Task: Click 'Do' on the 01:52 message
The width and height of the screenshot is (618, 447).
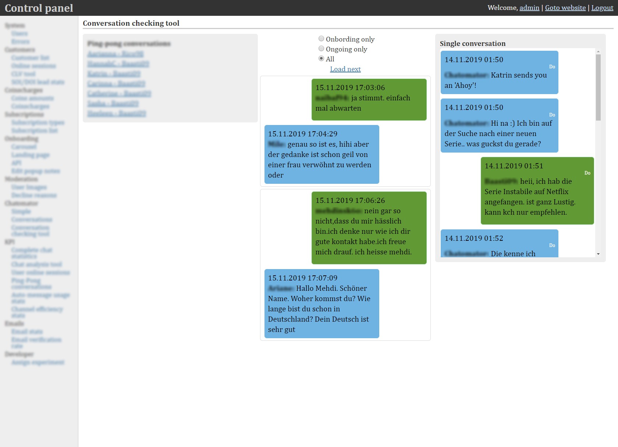Action: 552,246
